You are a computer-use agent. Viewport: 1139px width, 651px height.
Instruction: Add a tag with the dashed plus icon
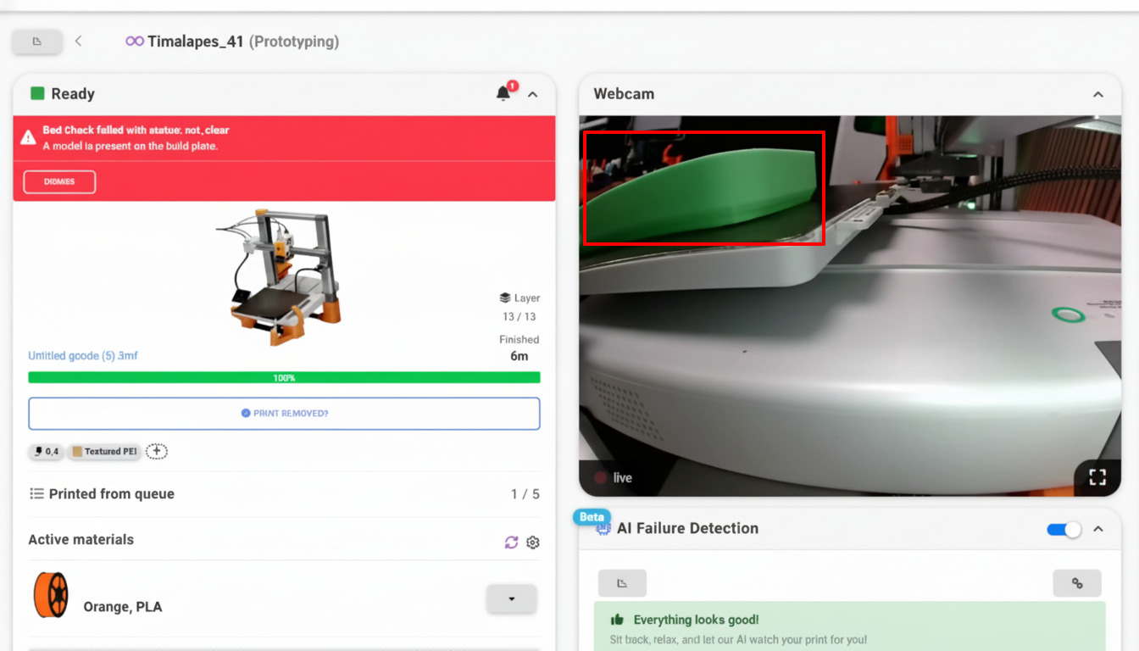pos(157,452)
